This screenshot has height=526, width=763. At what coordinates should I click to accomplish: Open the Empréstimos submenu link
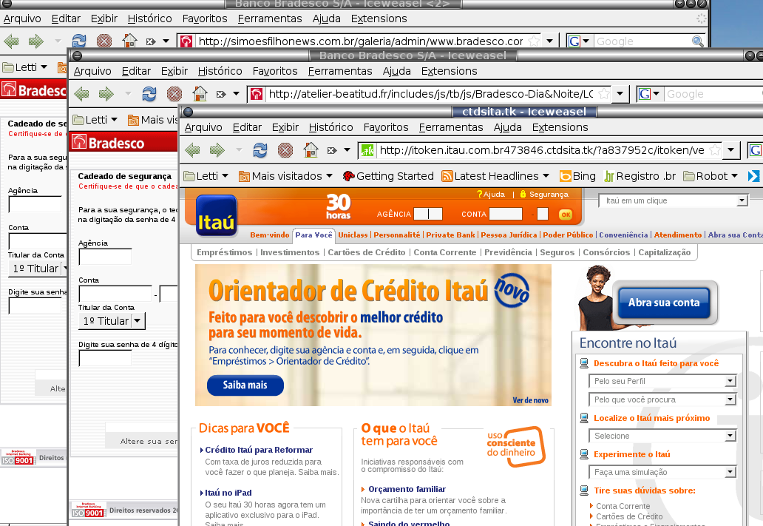point(224,252)
